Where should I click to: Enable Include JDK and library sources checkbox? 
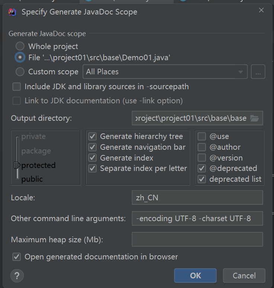point(17,87)
